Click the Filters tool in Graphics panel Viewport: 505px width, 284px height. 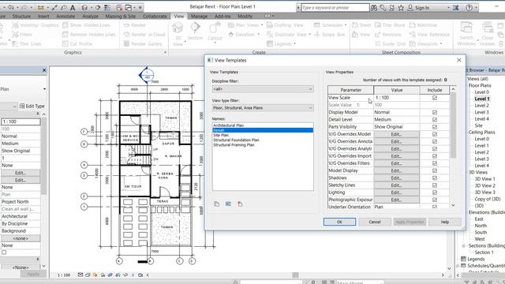(22, 35)
